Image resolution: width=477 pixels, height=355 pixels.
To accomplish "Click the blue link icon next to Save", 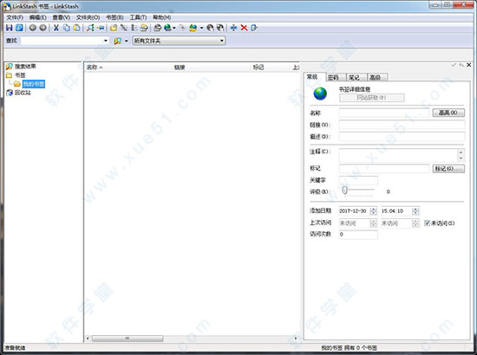I will click(x=19, y=28).
